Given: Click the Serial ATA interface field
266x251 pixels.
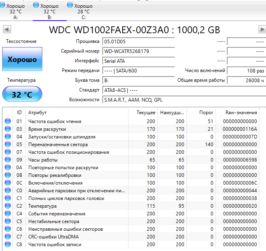Looking at the screenshot, I should pos(139,61).
